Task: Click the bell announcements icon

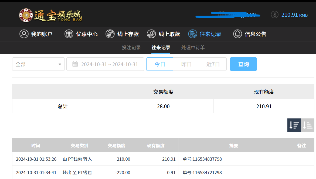Action: [x=237, y=34]
